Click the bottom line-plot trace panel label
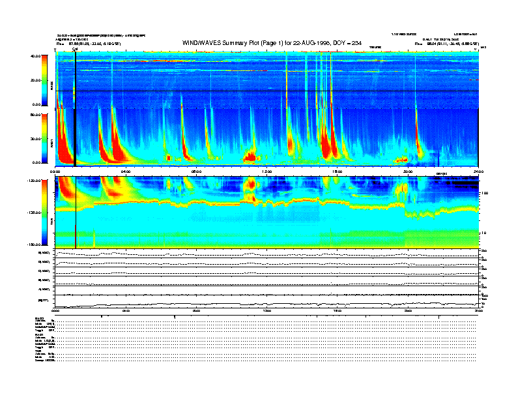The width and height of the screenshot is (516, 399). 44,300
